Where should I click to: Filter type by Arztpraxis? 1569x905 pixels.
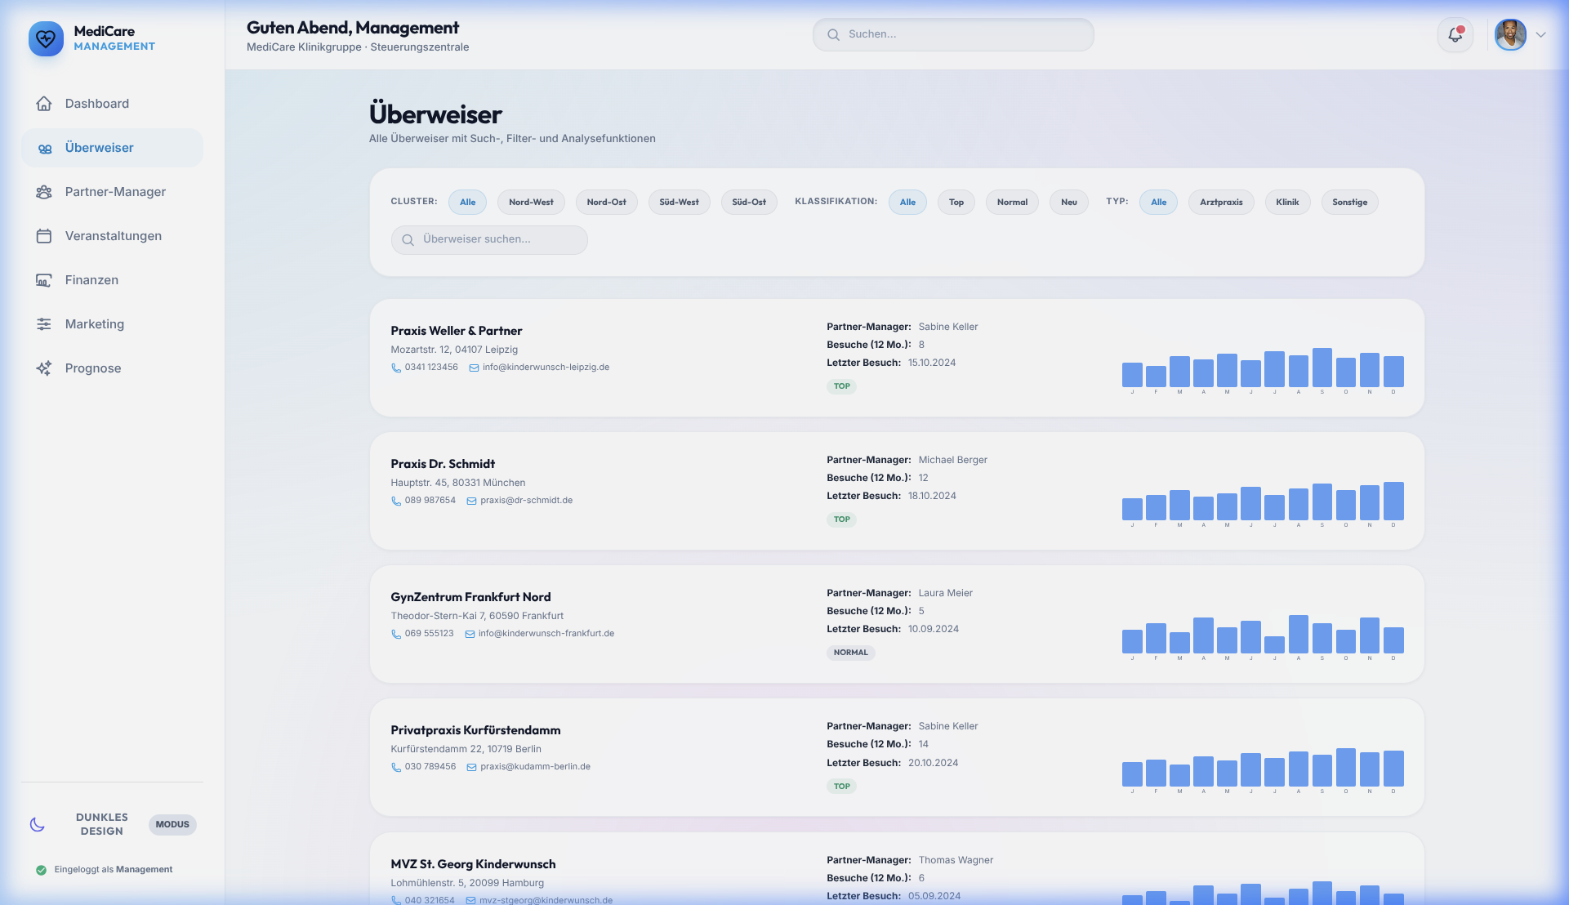coord(1221,202)
